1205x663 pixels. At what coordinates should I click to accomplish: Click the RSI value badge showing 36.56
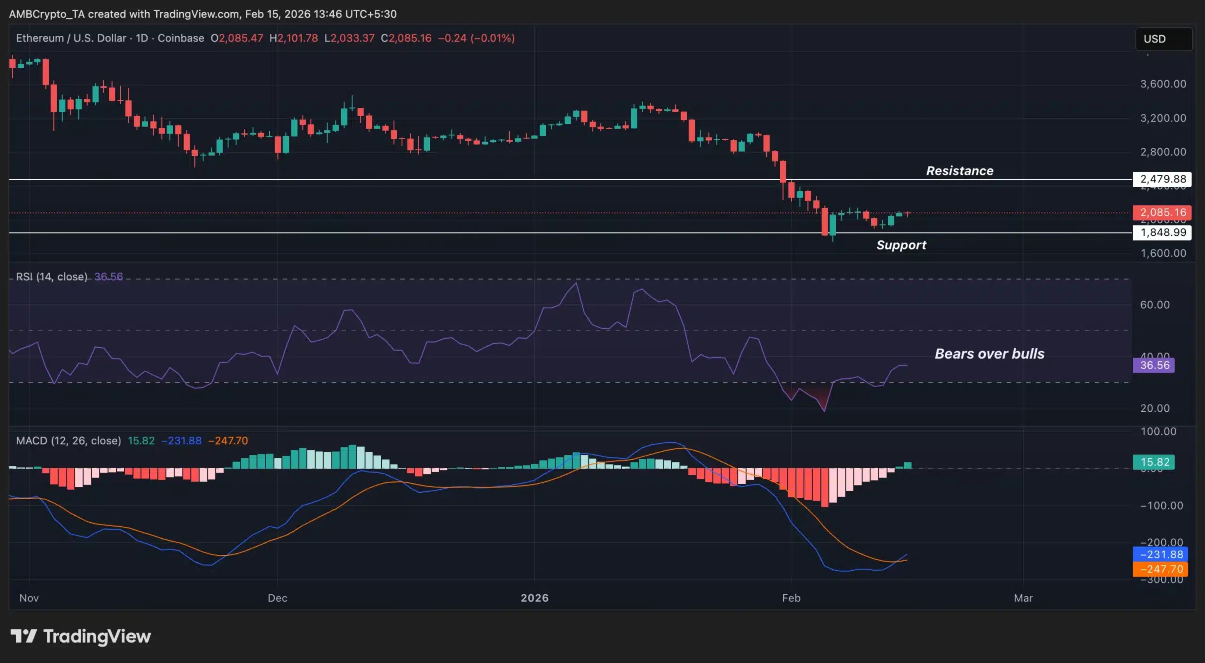coord(1154,365)
